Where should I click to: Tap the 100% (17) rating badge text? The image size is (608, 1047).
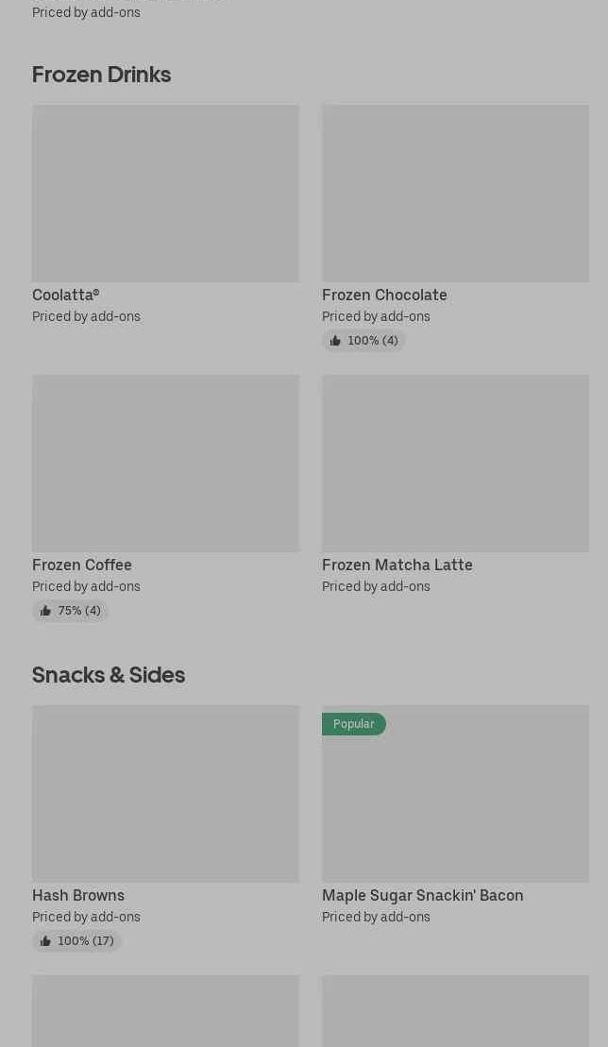[86, 941]
